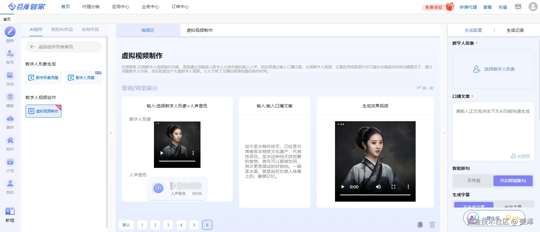Click the 默认 page button
Image resolution: width=540 pixels, height=232 pixels.
[x=126, y=225]
